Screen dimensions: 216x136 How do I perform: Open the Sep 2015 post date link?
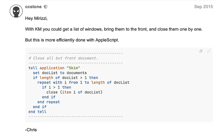[203, 7]
